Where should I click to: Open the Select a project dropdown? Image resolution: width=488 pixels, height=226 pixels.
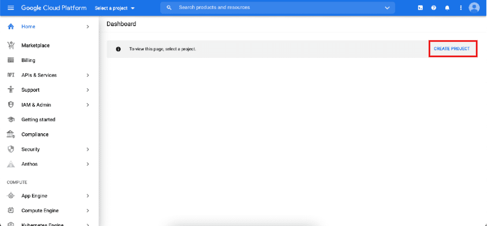point(115,8)
